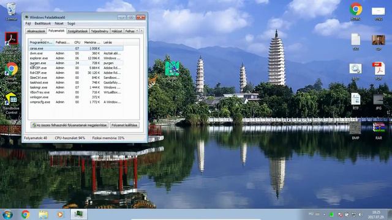Select the wmpnscfg.exe process row
The image size is (392, 220).
[x=76, y=102]
